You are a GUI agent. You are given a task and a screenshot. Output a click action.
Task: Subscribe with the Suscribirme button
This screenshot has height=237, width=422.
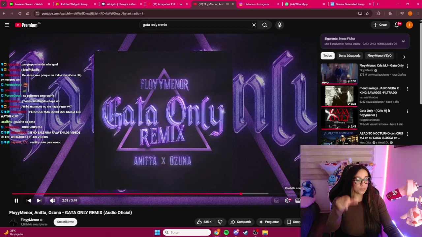point(65,222)
